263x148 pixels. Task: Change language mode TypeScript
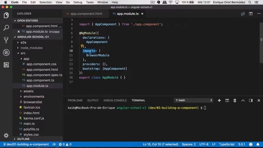point(227,144)
